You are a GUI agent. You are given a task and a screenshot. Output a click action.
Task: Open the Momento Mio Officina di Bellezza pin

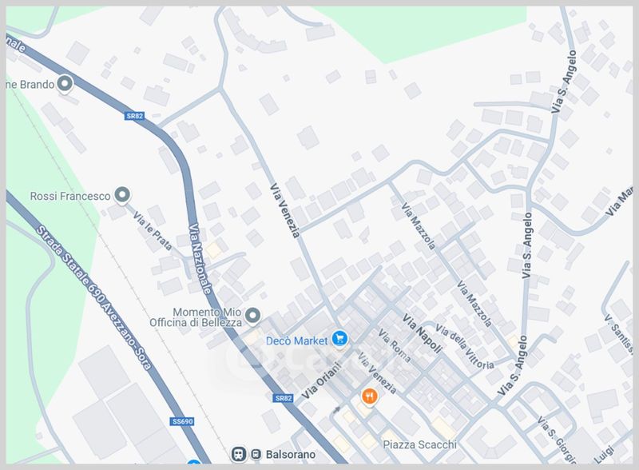(253, 316)
